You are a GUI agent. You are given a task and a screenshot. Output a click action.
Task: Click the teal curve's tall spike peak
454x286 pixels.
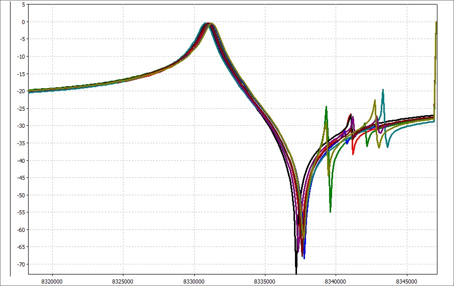[383, 90]
